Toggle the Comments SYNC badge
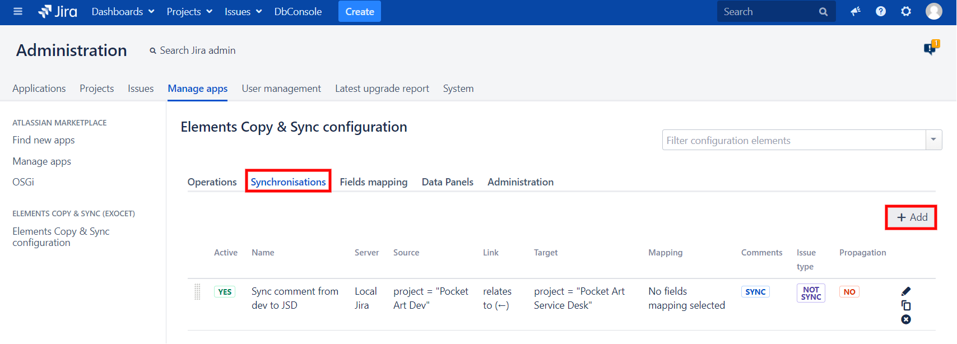The image size is (957, 344). pyautogui.click(x=755, y=292)
